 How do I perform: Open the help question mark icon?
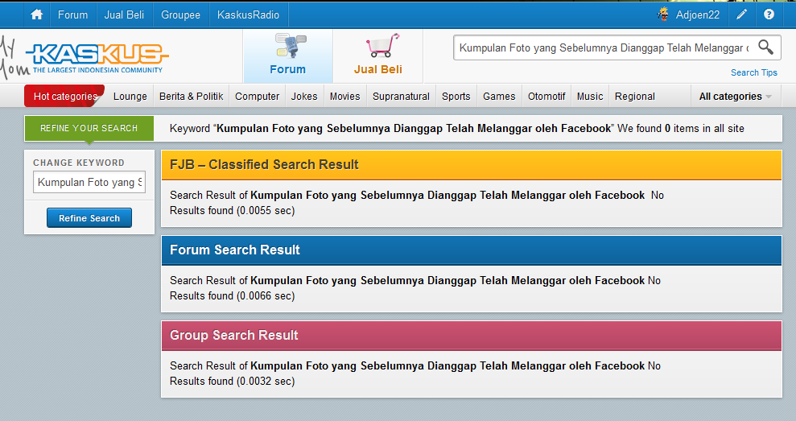coord(769,14)
